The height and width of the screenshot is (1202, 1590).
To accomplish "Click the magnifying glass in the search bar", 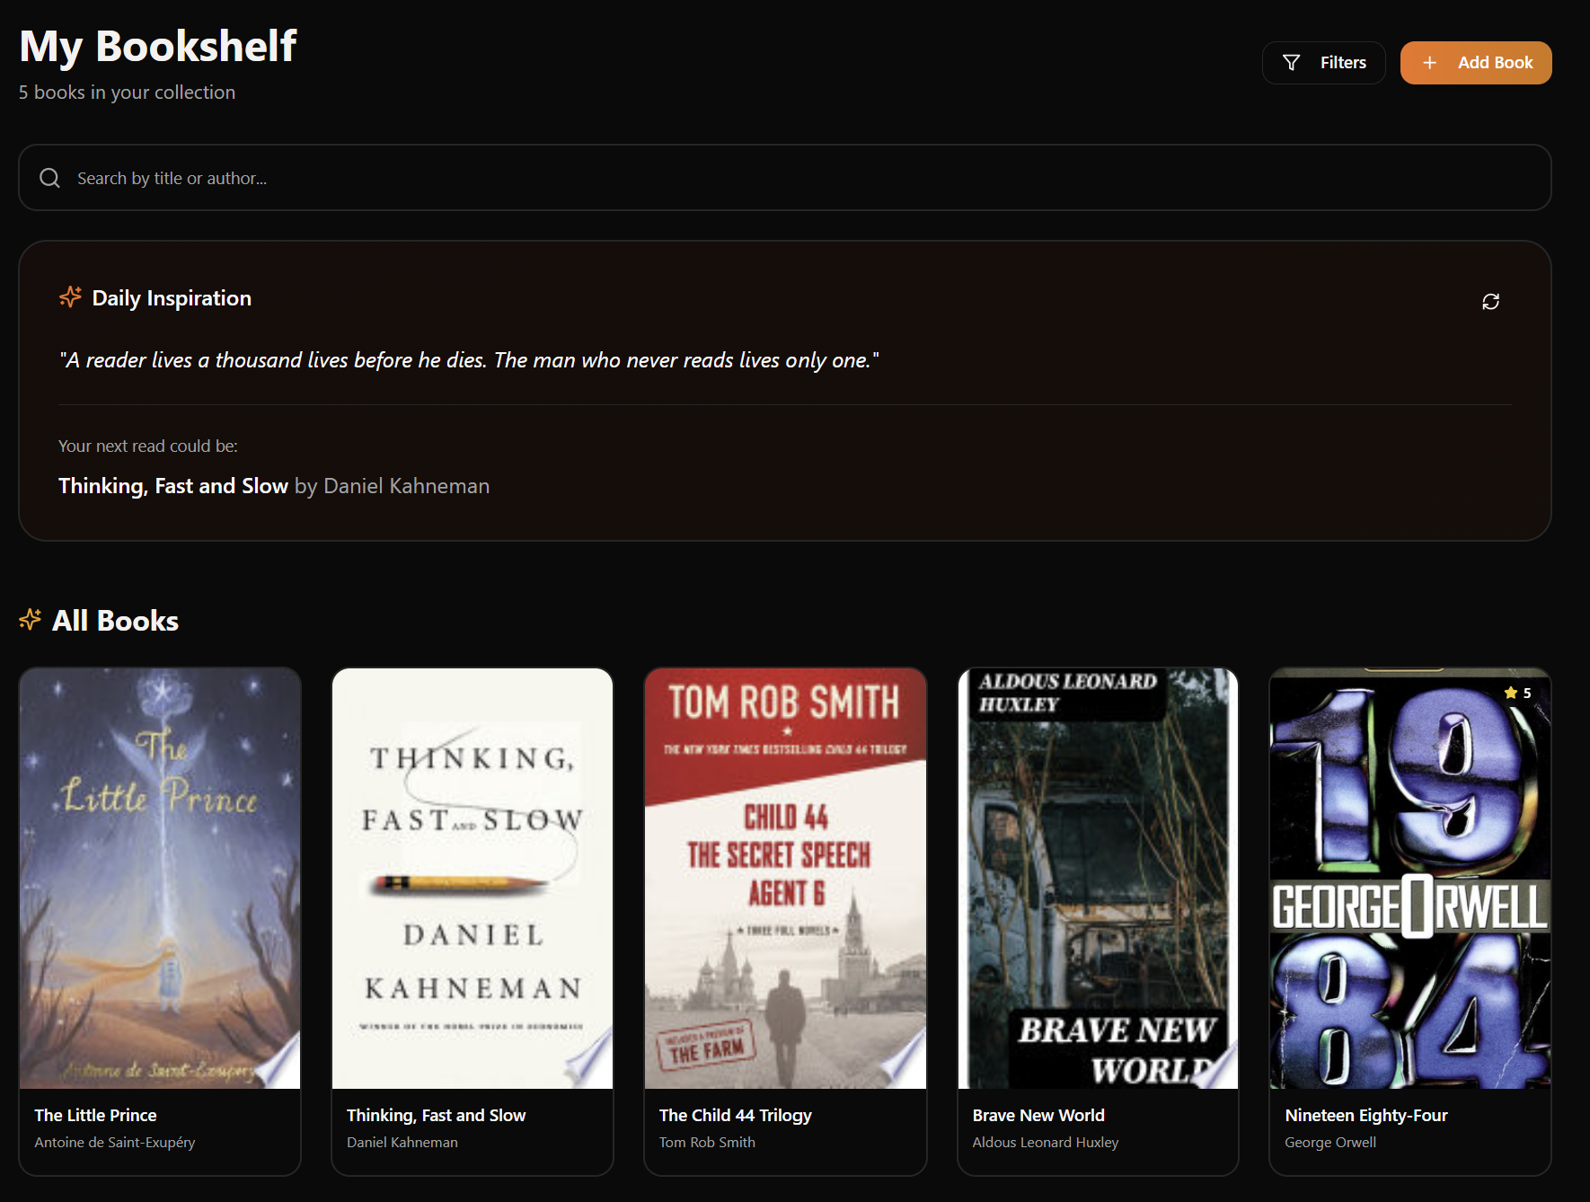I will click(49, 178).
